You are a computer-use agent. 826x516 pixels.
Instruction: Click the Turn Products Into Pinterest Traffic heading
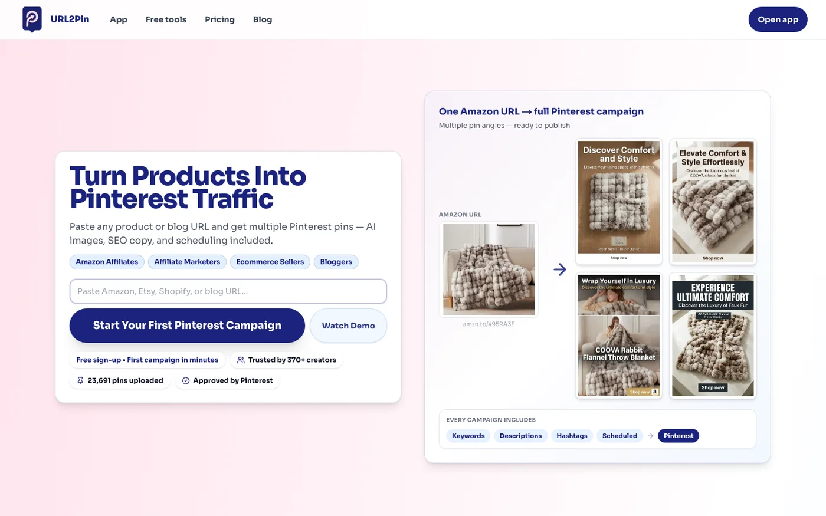pyautogui.click(x=188, y=188)
